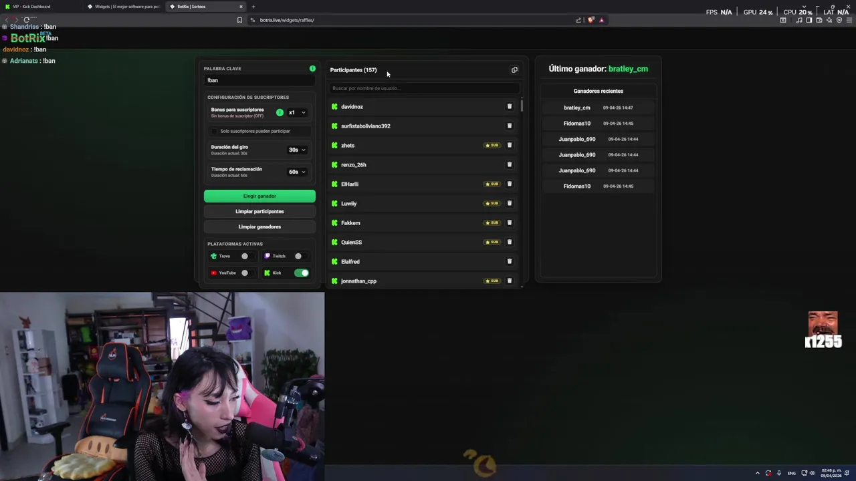Open the Brave Wallet icon
Viewport: 856px width, 481px height.
(819, 20)
